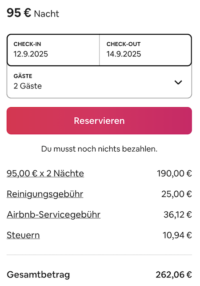Image resolution: width=200 pixels, height=286 pixels.
Task: Open the Steuern details link
Action: [23, 235]
